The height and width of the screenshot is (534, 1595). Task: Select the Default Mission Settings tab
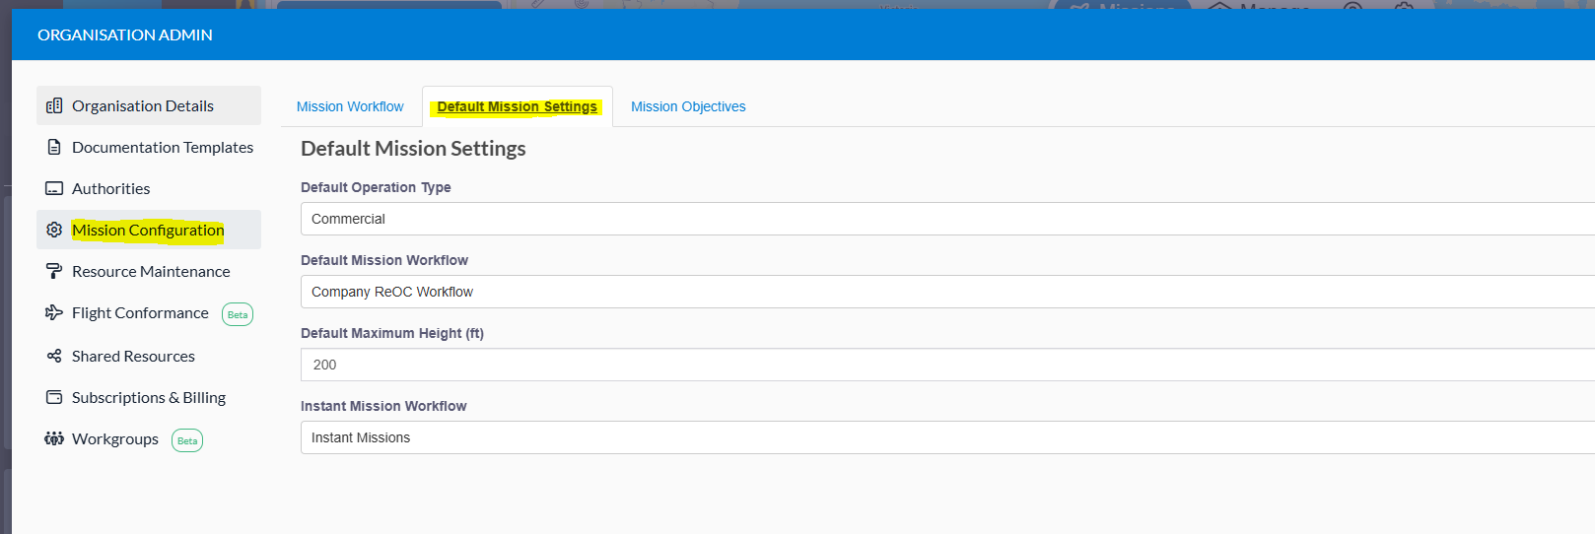(x=518, y=106)
